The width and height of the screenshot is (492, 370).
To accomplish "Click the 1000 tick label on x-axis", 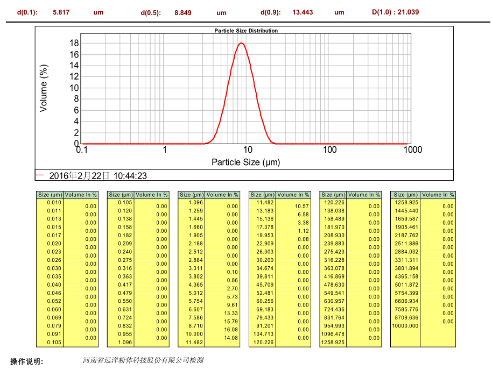I will (413, 150).
